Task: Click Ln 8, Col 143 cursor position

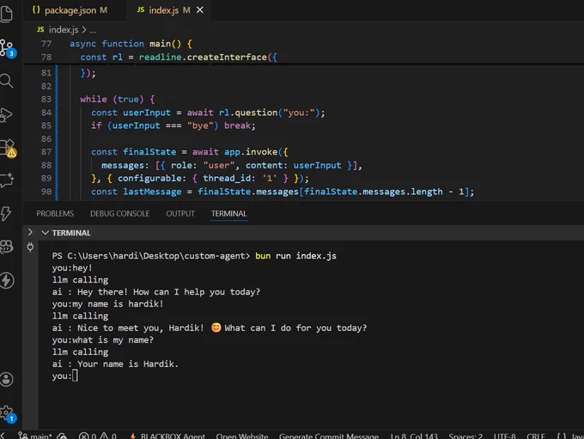Action: coord(414,436)
